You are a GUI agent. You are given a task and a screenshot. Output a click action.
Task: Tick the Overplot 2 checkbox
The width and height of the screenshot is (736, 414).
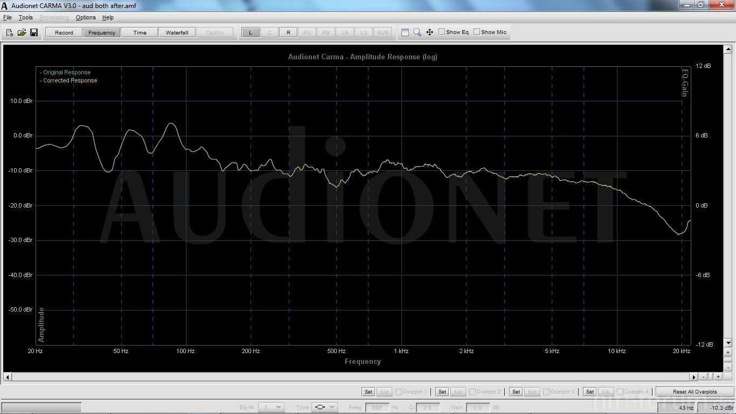click(473, 392)
